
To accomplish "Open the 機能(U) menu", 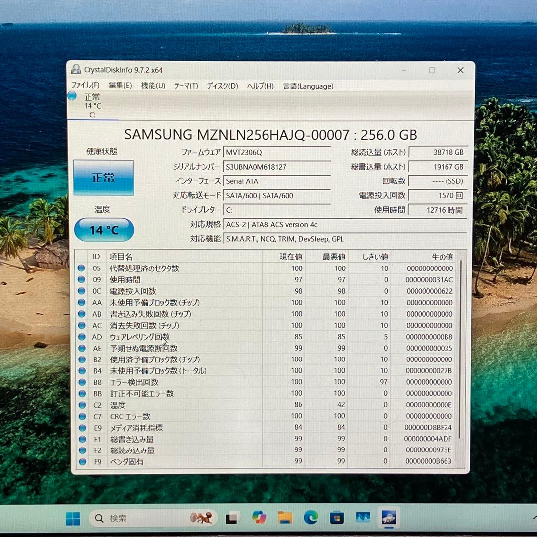I will [x=153, y=86].
